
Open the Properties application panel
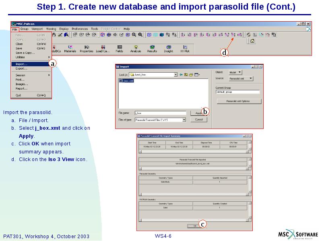tap(85, 47)
